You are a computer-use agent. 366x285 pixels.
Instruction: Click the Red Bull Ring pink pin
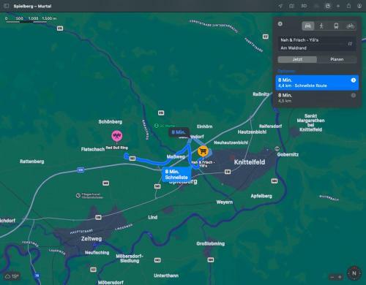(117, 136)
